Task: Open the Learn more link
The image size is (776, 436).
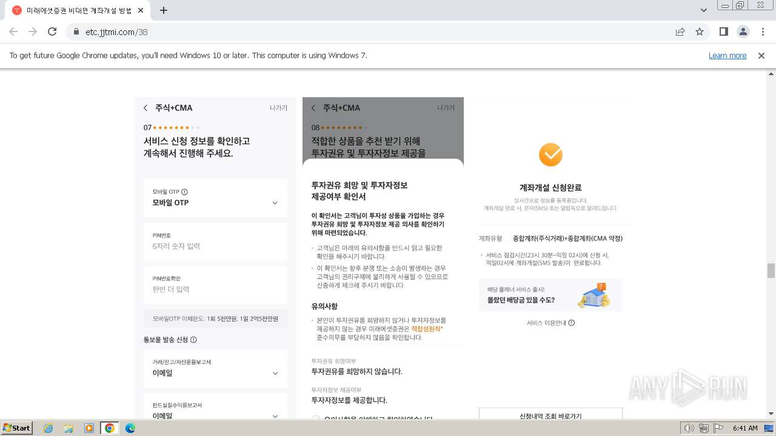Action: (727, 55)
